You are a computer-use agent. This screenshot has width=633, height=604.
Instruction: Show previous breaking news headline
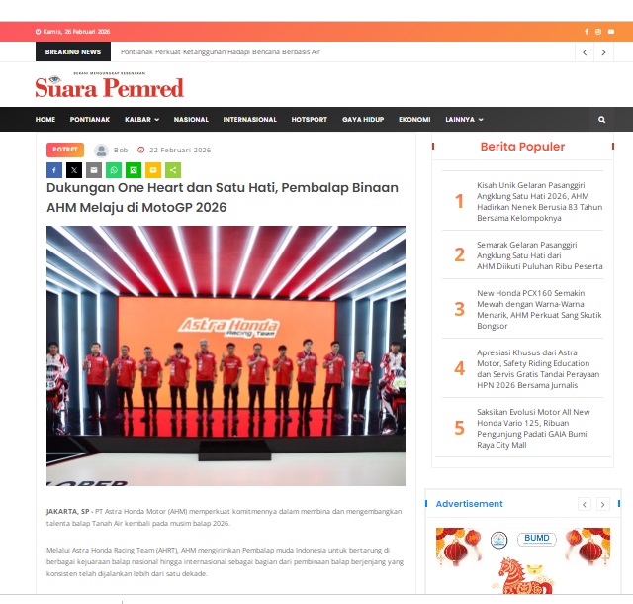[586, 52]
